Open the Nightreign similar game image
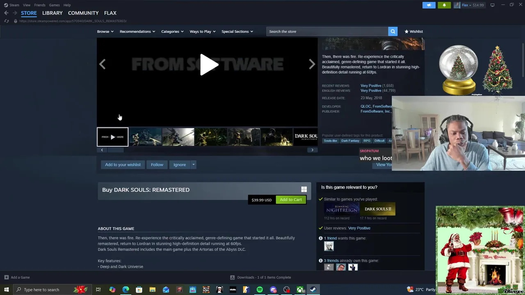Viewport: 525px width, 295px height. (x=341, y=209)
